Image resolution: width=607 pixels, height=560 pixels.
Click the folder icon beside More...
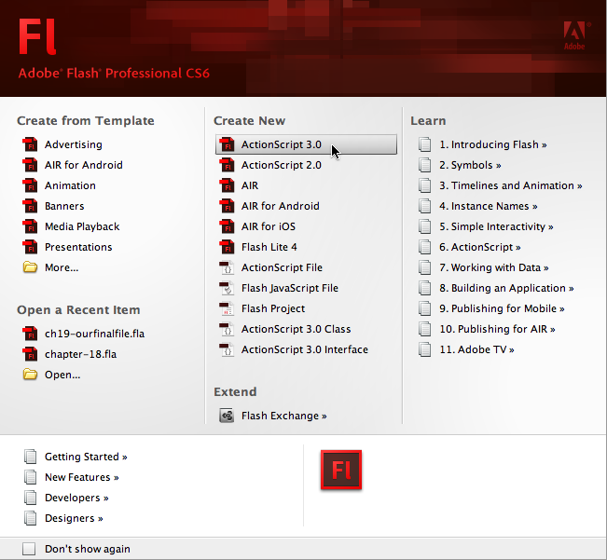[x=29, y=267]
